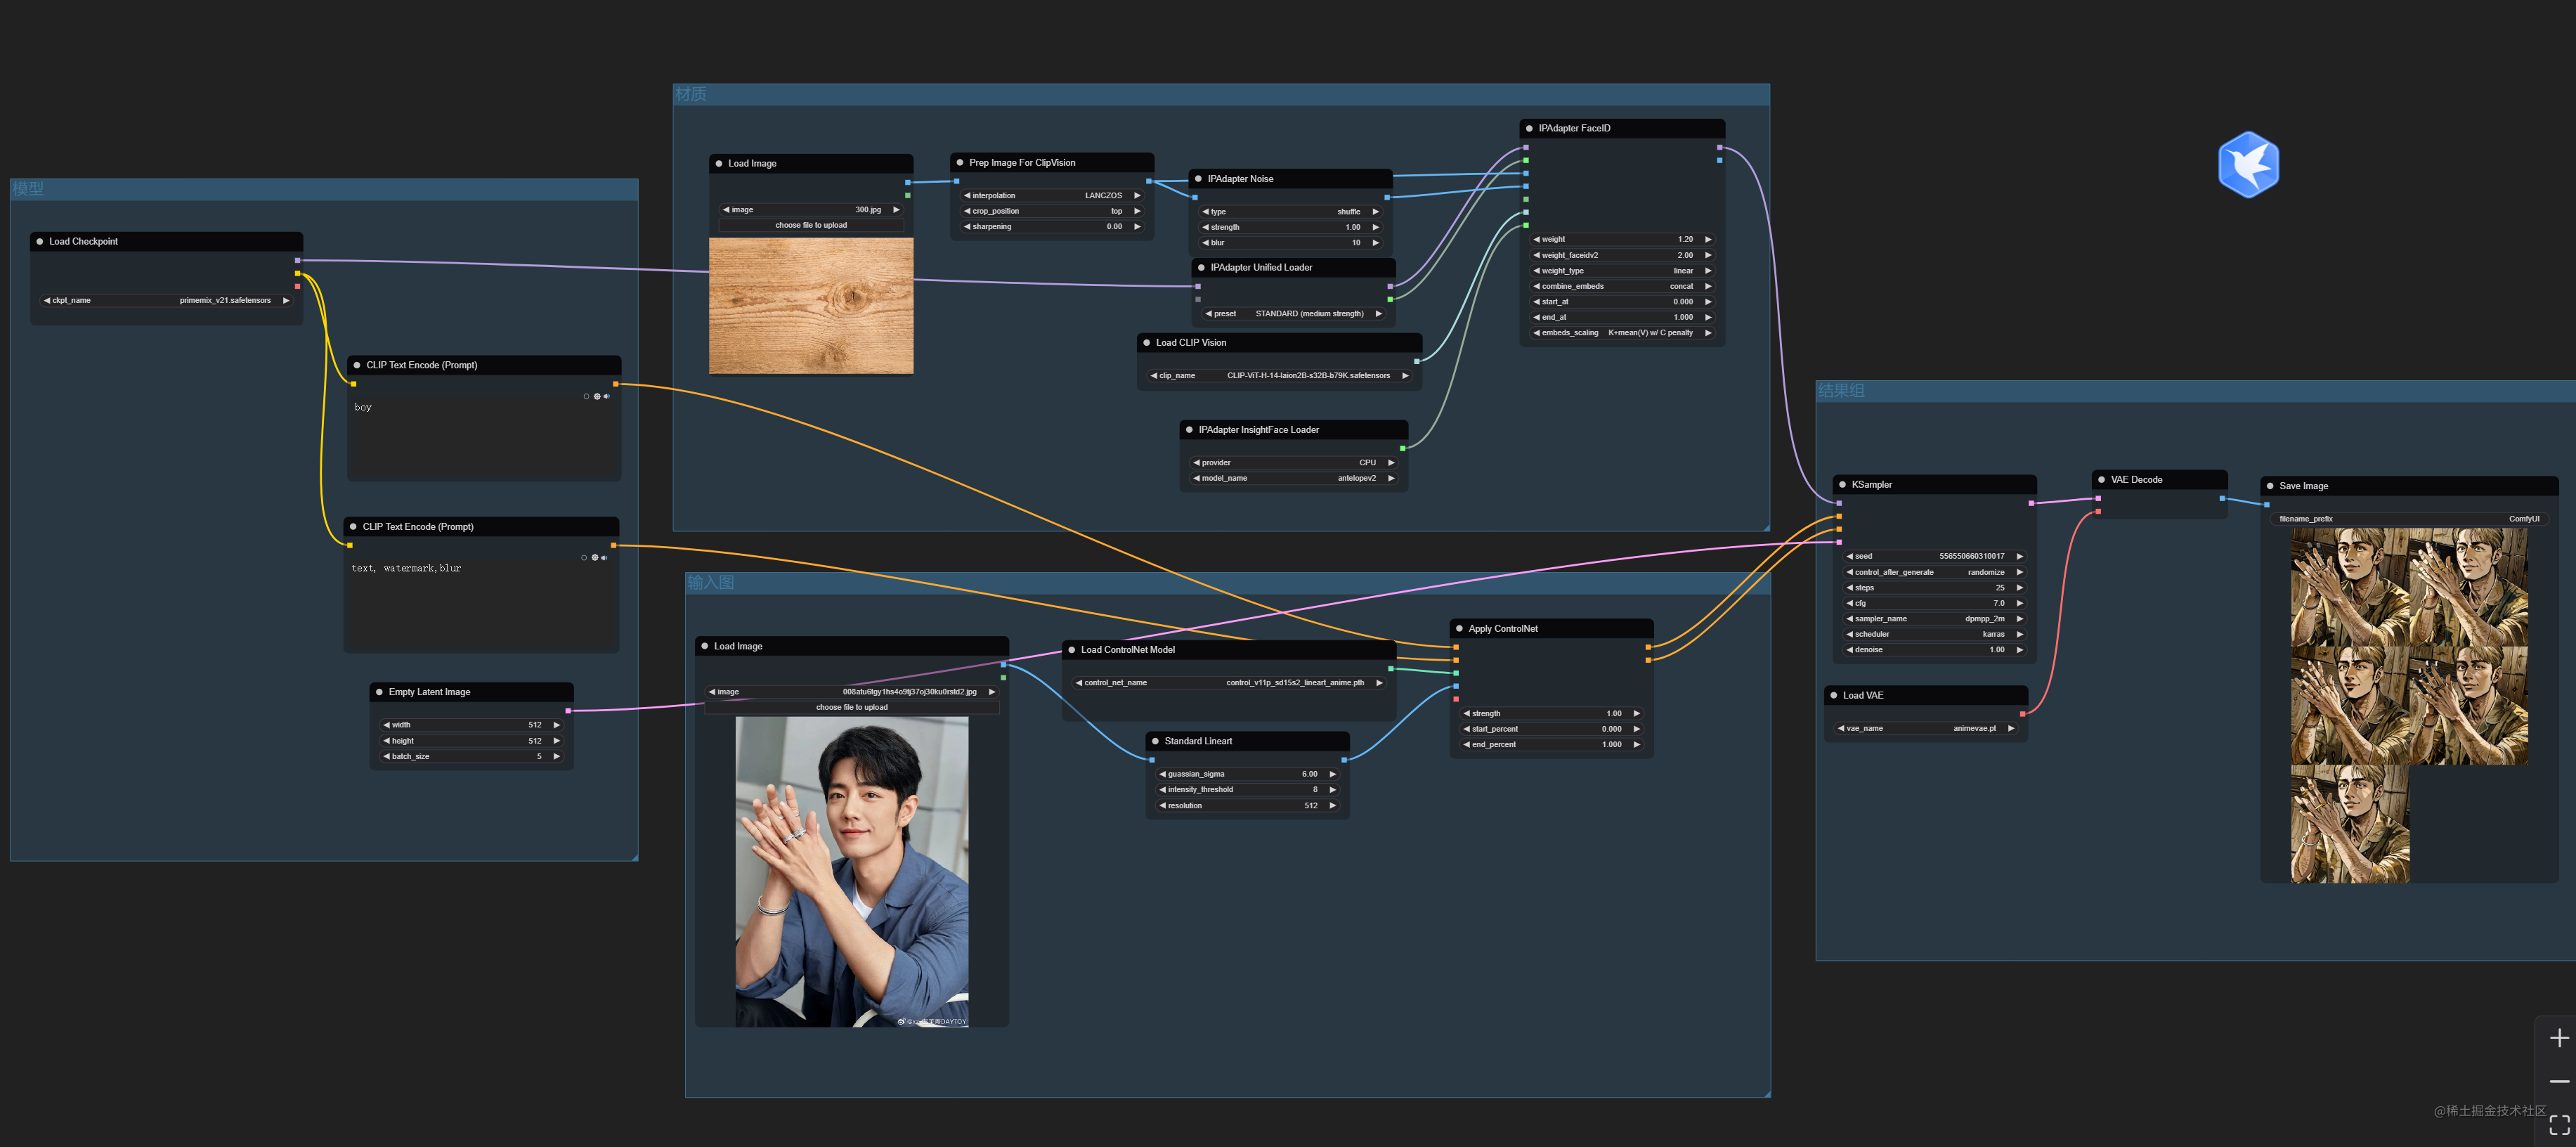This screenshot has width=2576, height=1147.
Task: Open the clip_name CLIP-ViT-H-14 selector
Action: point(1279,375)
